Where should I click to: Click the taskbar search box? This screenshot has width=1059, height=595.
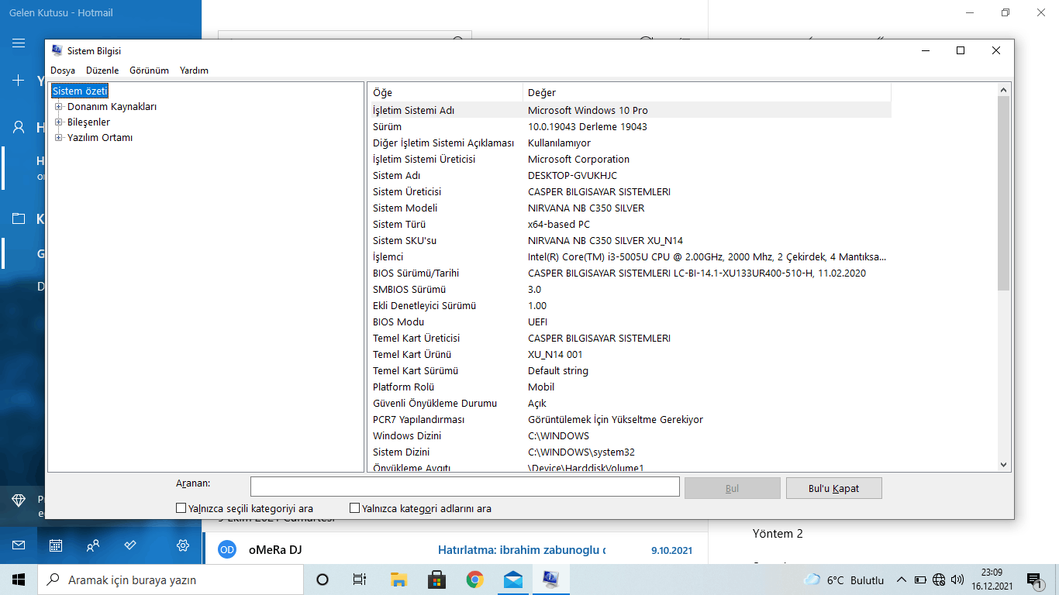tap(171, 580)
